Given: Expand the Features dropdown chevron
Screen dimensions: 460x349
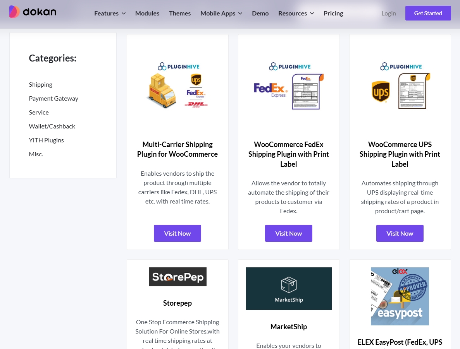Looking at the screenshot, I should point(124,14).
